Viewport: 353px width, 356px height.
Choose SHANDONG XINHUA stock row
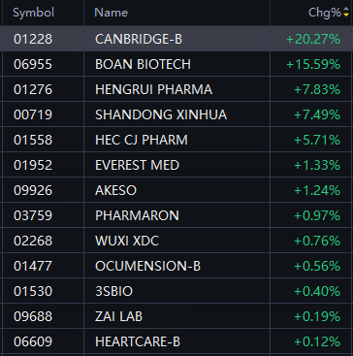click(176, 114)
